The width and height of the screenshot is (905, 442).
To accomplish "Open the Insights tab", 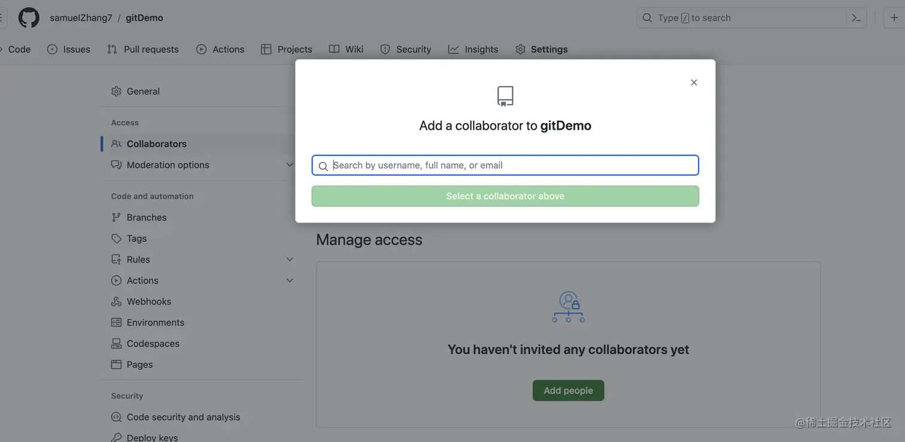I will 473,49.
